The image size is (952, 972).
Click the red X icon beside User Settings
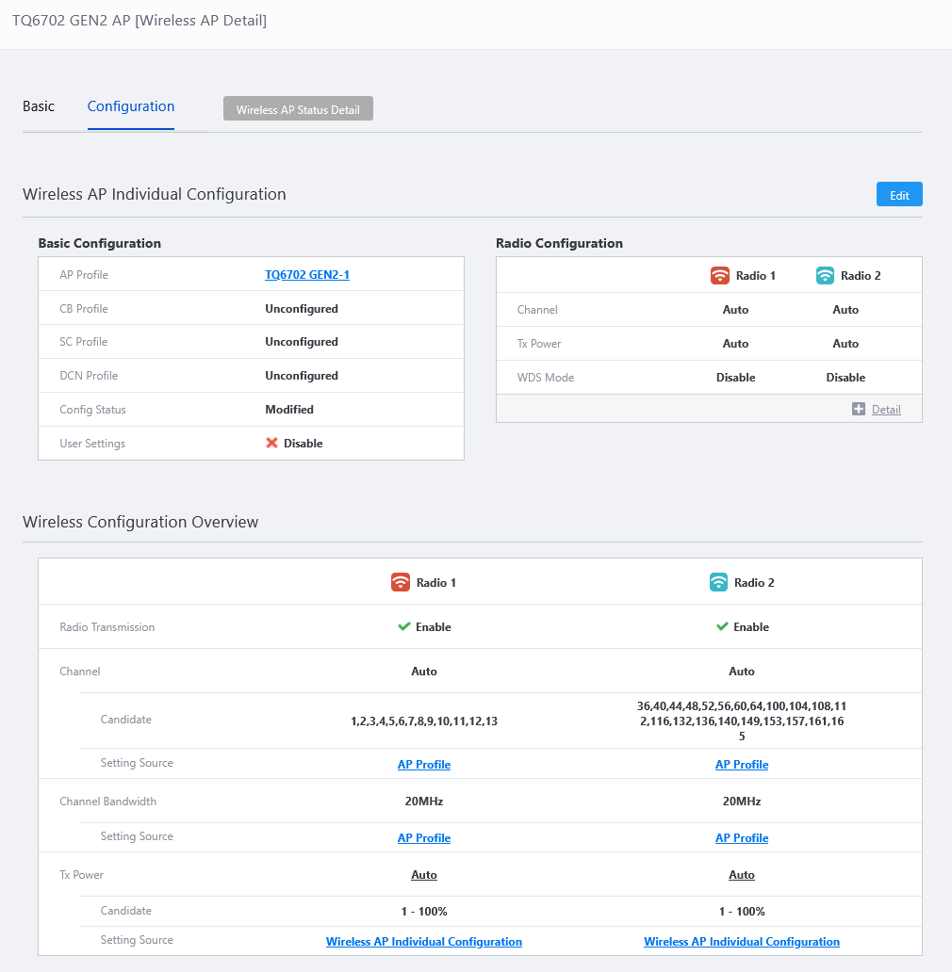[x=271, y=444]
